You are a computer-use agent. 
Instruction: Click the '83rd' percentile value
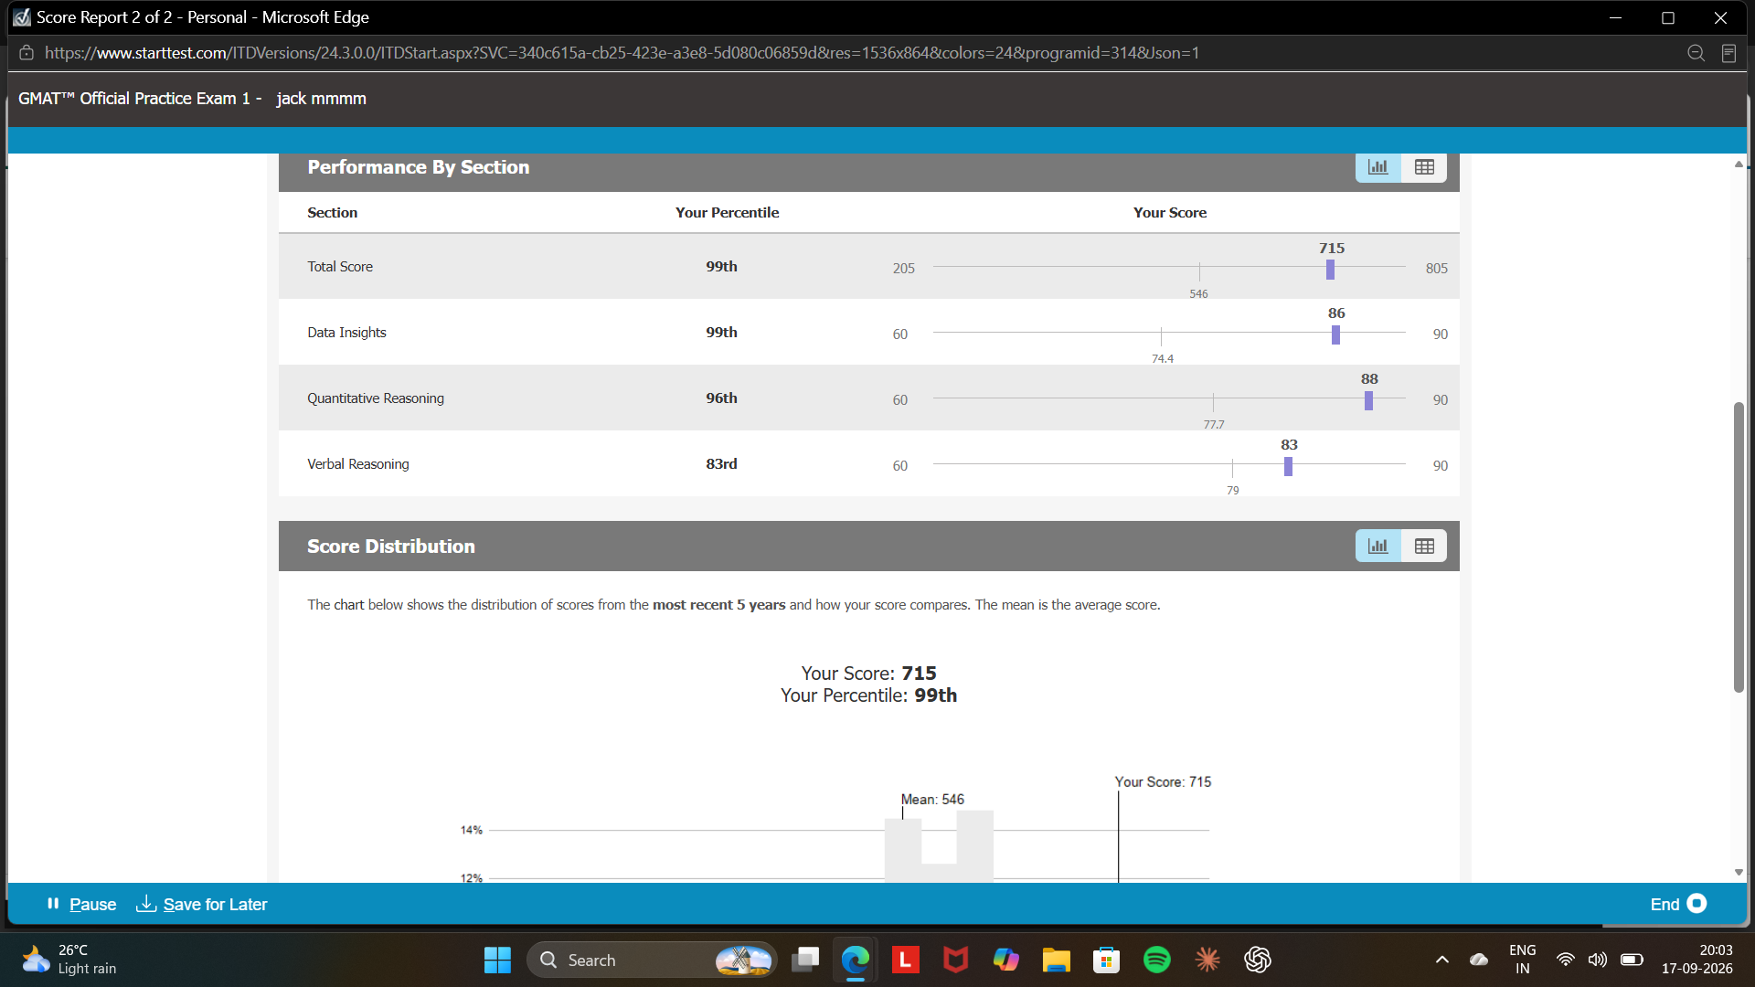click(x=721, y=463)
